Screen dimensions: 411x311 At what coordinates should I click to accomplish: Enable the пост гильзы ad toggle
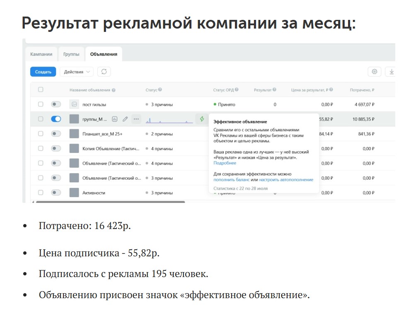tap(56, 104)
